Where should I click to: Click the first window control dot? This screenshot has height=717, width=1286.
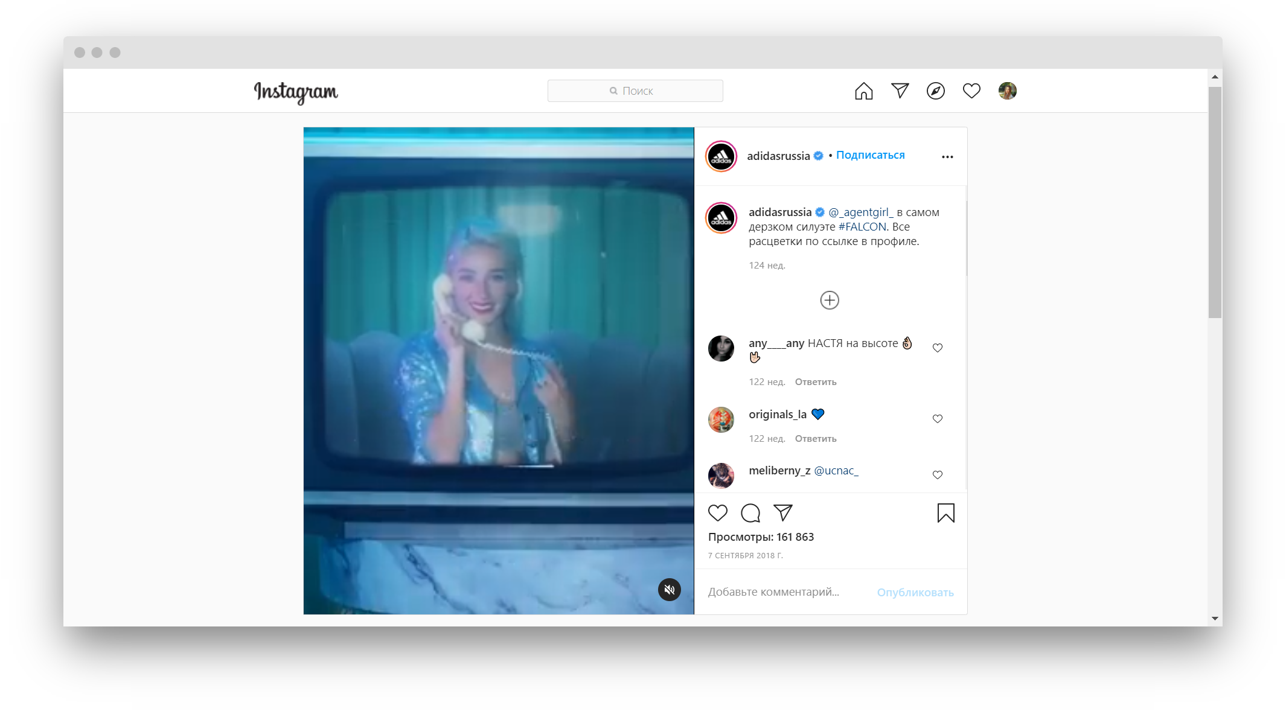(79, 53)
